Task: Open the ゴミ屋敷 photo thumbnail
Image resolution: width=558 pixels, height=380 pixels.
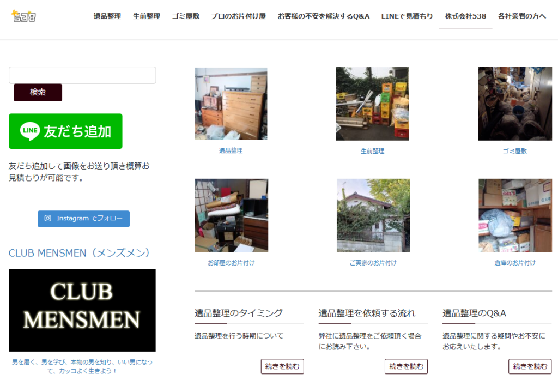Action: click(x=514, y=104)
